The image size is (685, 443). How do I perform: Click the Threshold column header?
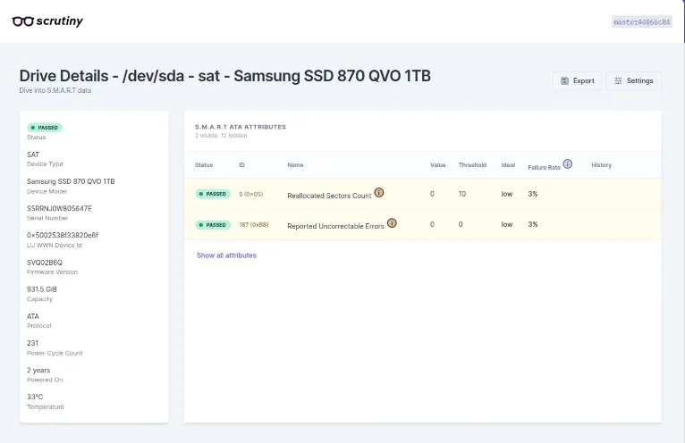(471, 165)
